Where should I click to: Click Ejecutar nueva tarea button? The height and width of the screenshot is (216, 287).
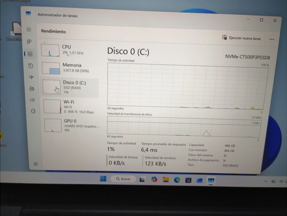coord(241,38)
